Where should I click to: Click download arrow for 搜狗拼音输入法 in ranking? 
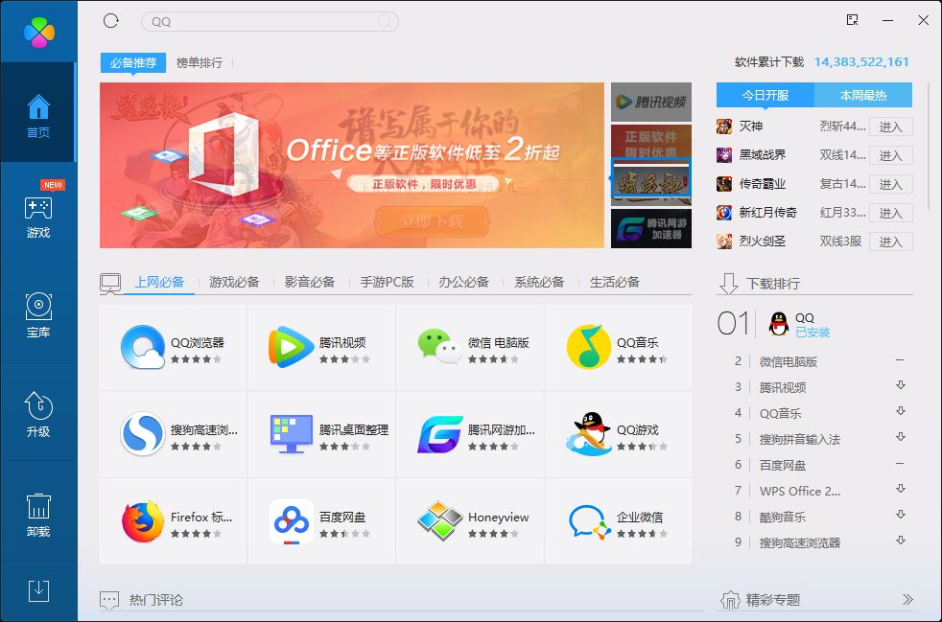point(900,437)
